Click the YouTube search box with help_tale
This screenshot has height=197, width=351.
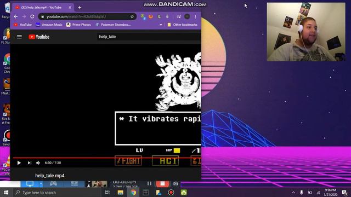pos(149,37)
